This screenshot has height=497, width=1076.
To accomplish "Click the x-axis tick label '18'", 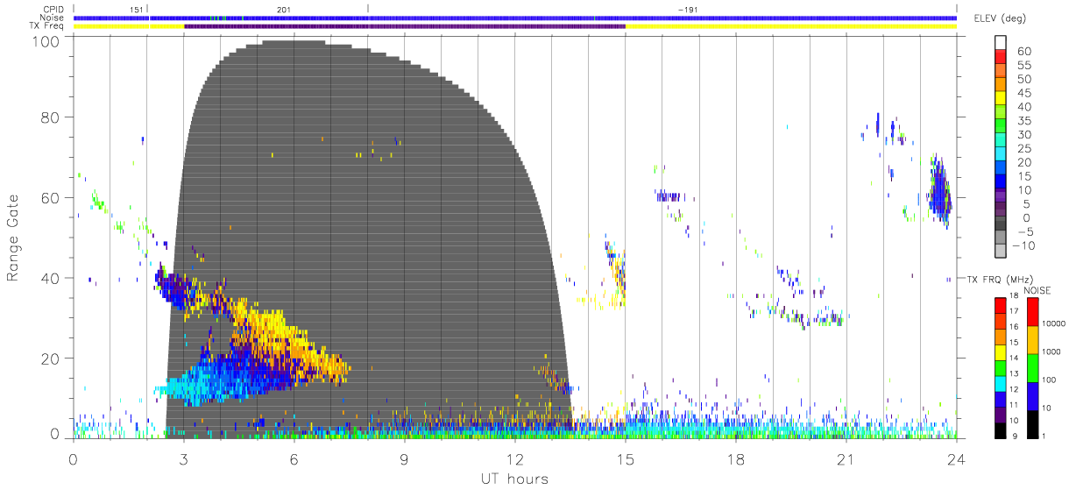I will click(736, 458).
